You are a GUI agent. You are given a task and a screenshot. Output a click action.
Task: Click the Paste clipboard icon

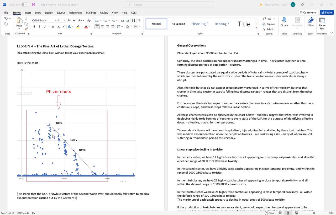click(19, 20)
